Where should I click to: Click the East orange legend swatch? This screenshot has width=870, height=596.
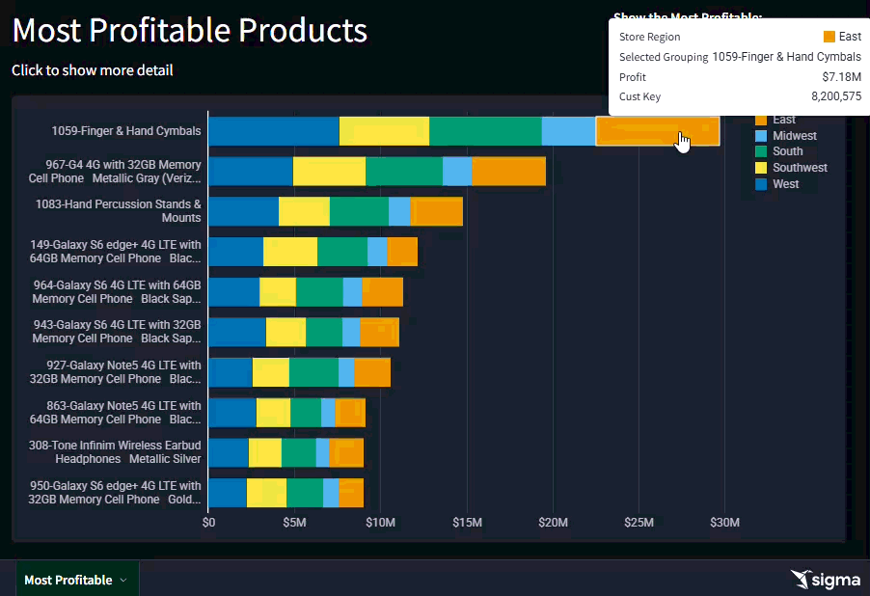click(x=760, y=120)
